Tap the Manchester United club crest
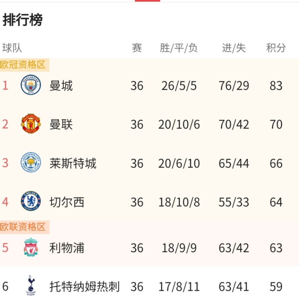This screenshot has height=304, width=299. click(x=31, y=123)
